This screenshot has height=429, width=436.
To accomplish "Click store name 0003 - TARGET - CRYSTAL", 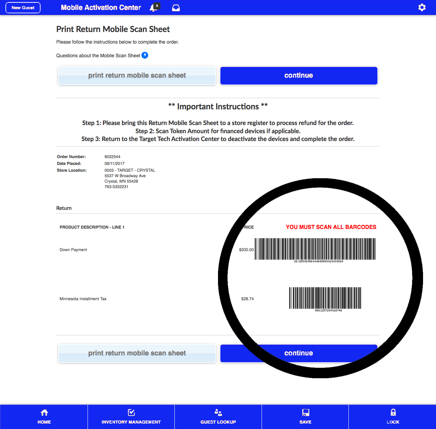I will 130,170.
